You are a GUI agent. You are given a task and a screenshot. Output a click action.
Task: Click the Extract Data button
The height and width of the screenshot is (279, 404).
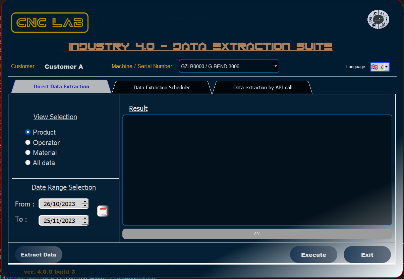[39, 254]
